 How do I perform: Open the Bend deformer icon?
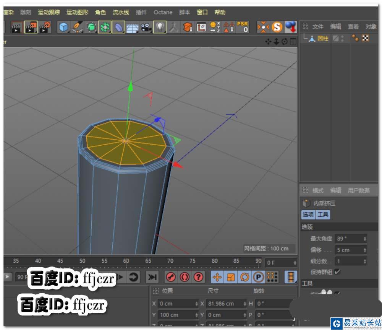[x=118, y=27]
